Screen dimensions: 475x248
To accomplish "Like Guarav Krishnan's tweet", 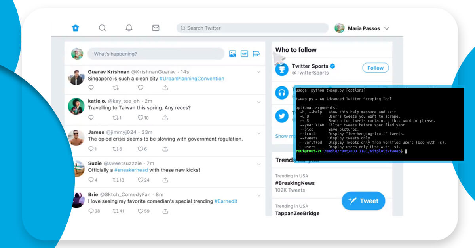I will pos(141,88).
